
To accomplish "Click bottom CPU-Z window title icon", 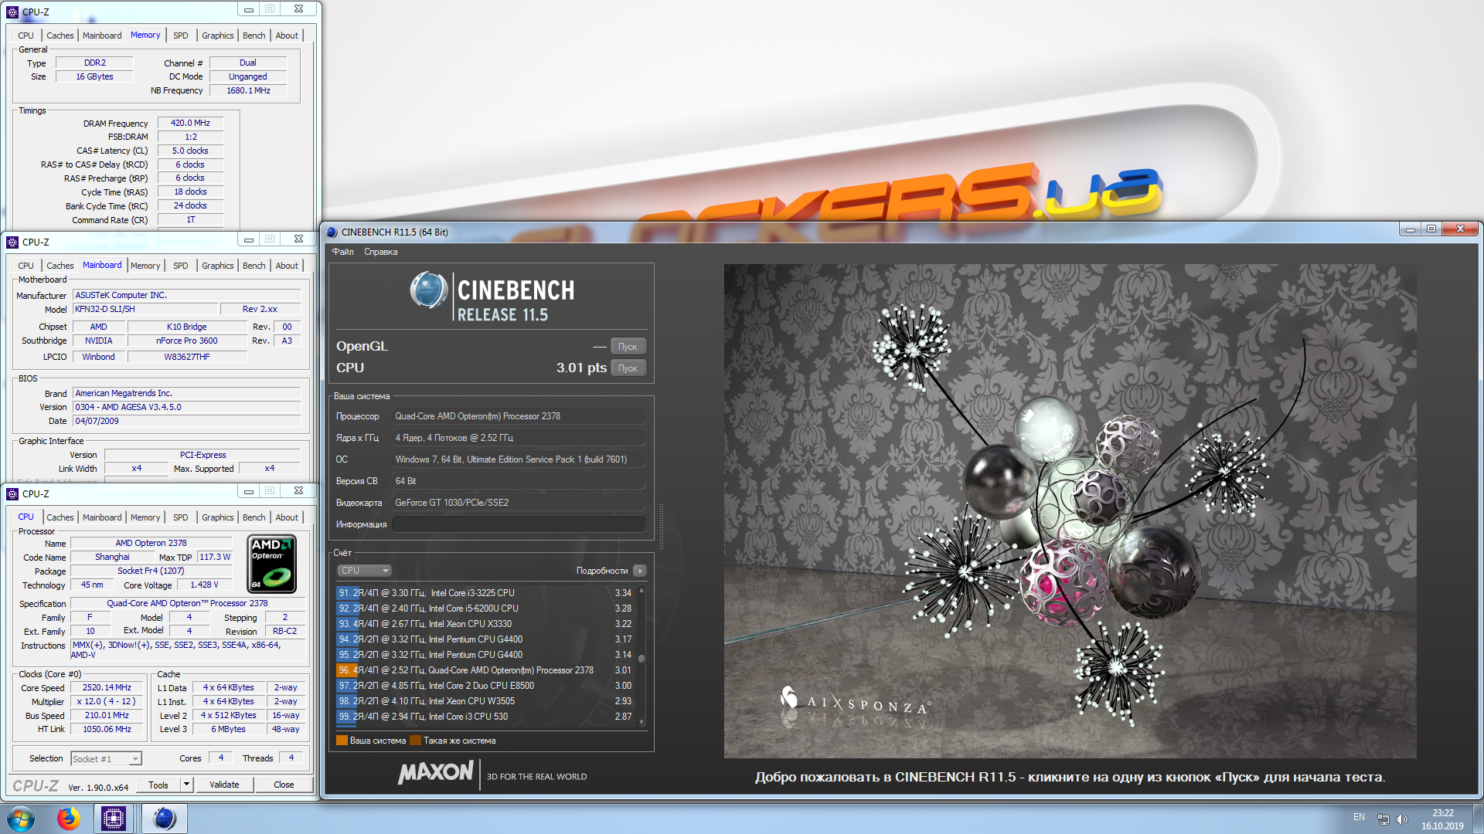I will (12, 493).
